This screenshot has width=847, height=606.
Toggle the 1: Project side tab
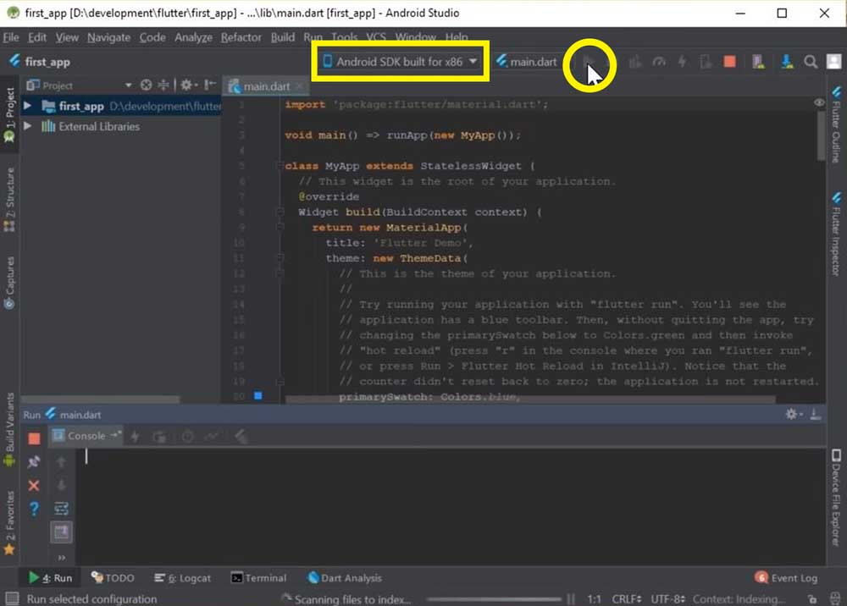(x=9, y=115)
